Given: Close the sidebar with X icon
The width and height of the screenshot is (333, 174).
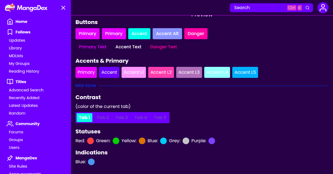Looking at the screenshot, I should (63, 8).
